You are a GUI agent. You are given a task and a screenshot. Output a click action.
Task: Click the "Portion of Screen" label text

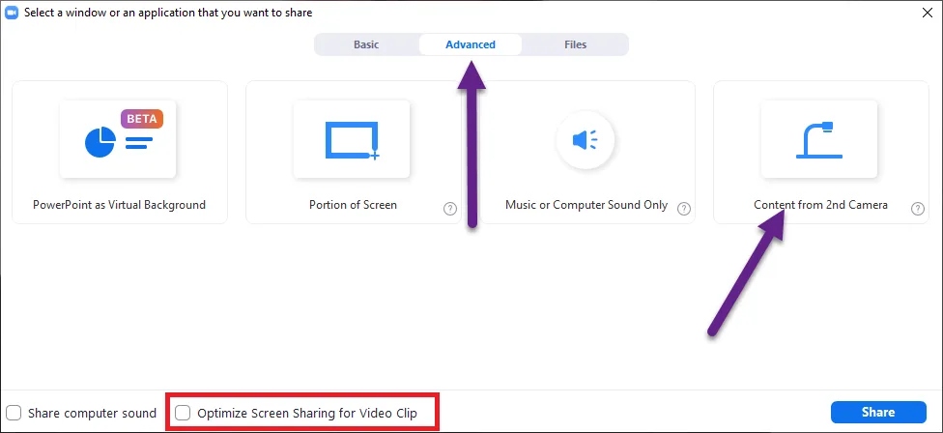click(x=353, y=205)
